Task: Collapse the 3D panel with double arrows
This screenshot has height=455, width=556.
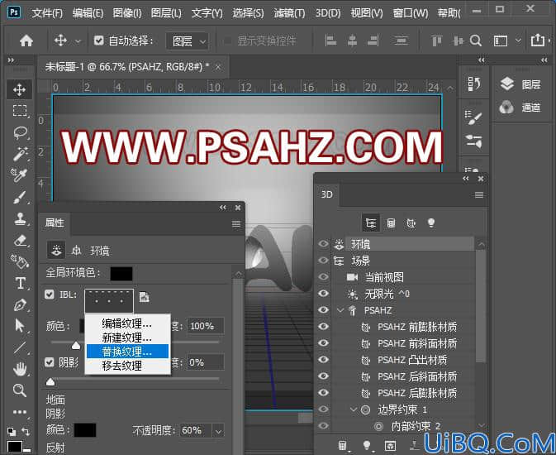Action: (466, 179)
